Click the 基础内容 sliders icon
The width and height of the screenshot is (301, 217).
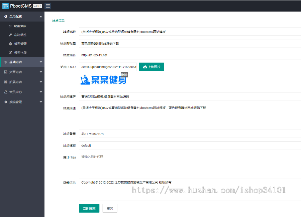6,62
